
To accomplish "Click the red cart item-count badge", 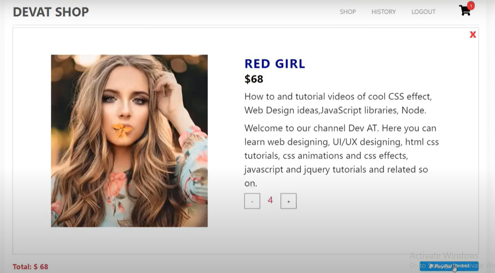I will (471, 5).
